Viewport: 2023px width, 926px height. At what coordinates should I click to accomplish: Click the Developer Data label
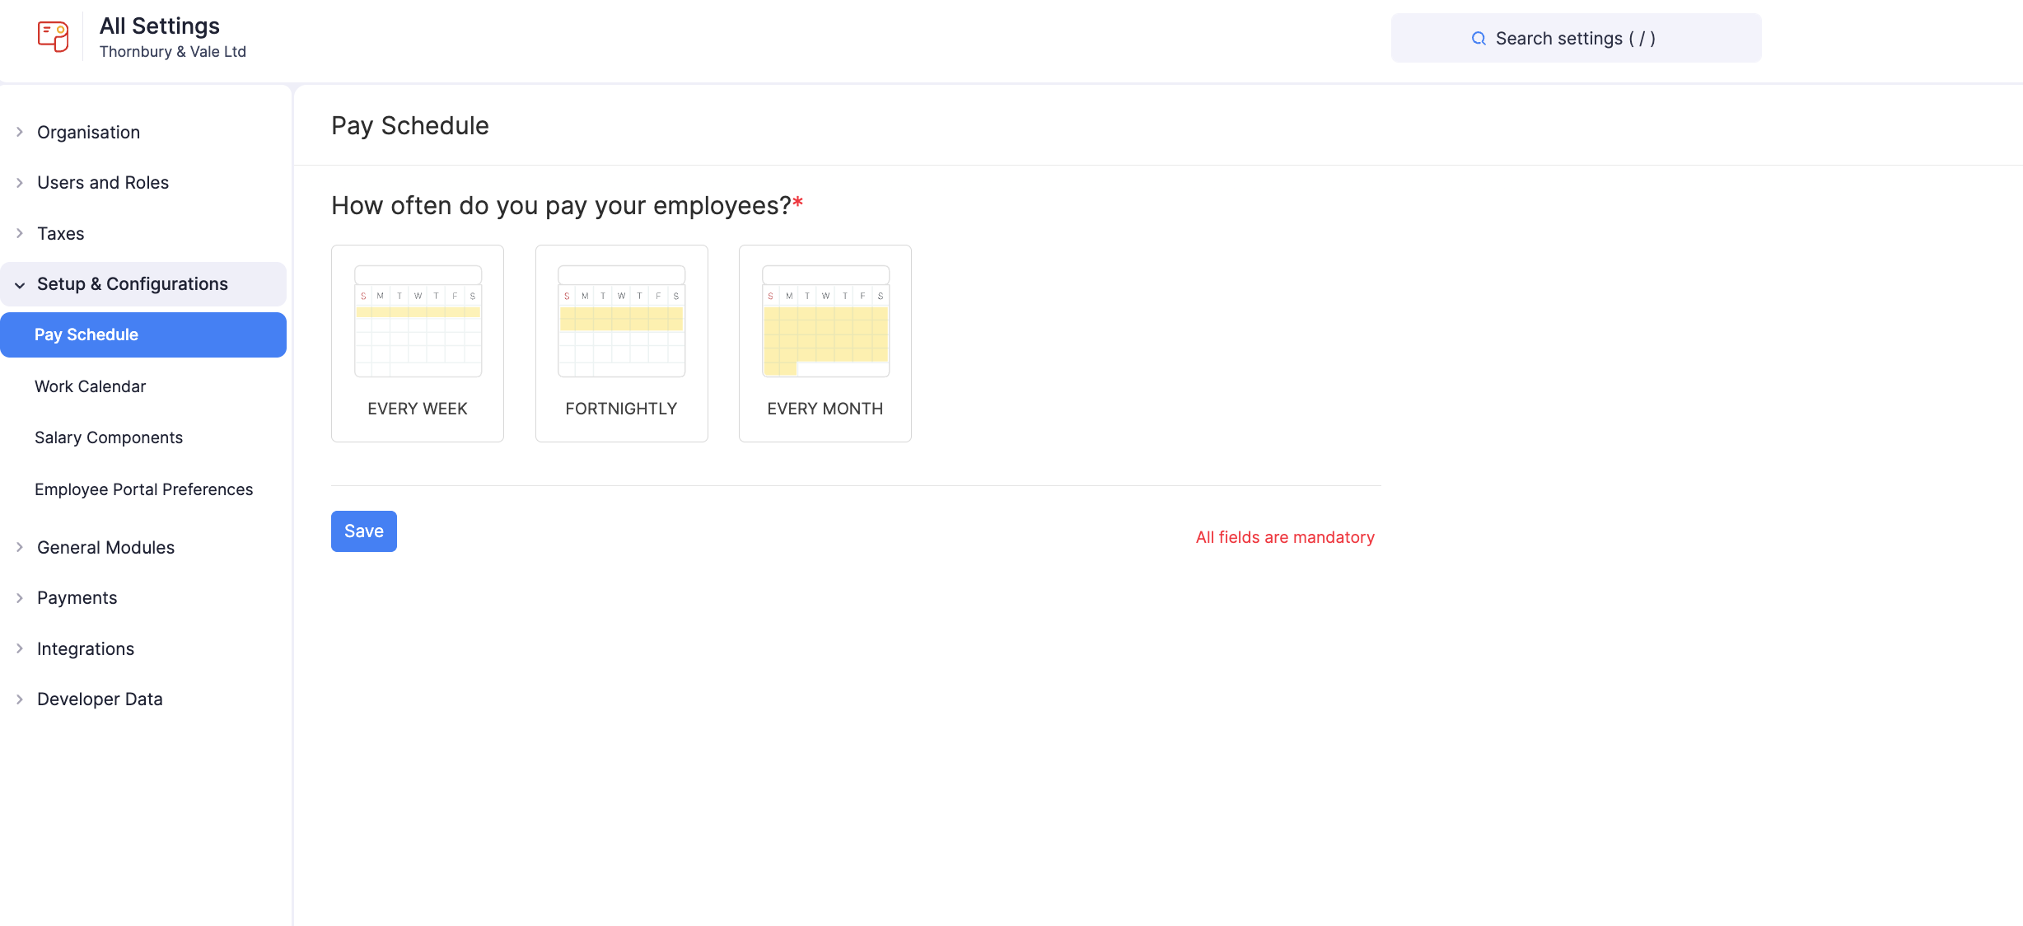click(100, 699)
